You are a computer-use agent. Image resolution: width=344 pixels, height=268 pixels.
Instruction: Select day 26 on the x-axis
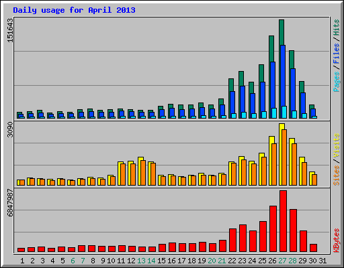[x=272, y=261]
